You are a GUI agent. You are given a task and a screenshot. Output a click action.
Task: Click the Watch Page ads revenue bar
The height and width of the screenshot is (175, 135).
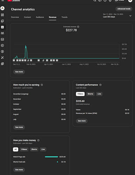tap(52, 157)
